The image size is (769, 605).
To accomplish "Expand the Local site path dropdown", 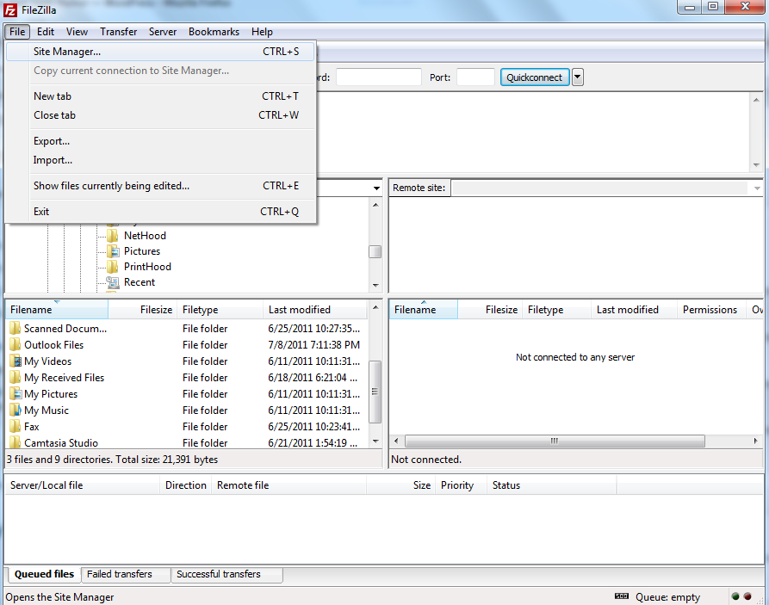I will (x=376, y=188).
